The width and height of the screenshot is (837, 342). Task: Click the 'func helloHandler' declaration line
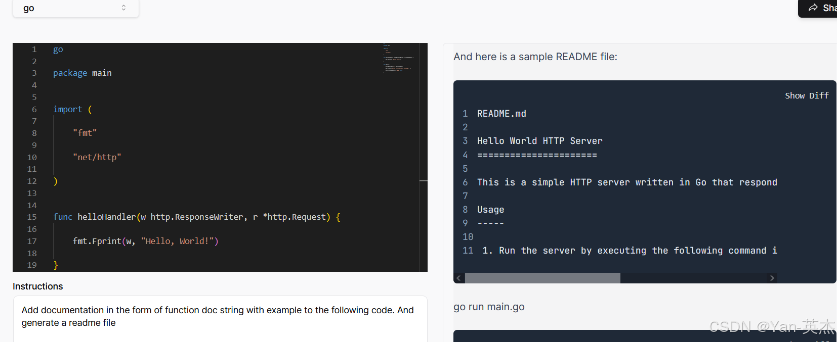[x=197, y=217]
